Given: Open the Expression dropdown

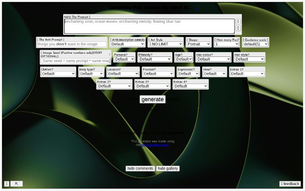Looking at the screenshot, I should coord(188,74).
